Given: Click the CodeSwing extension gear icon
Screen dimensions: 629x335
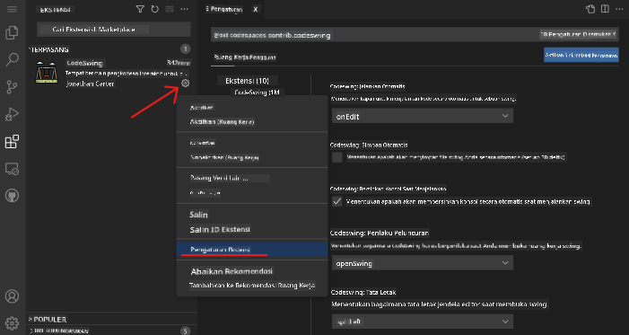Looking at the screenshot, I should tap(185, 84).
